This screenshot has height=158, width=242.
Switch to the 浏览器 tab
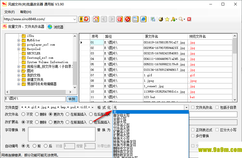click(x=56, y=27)
